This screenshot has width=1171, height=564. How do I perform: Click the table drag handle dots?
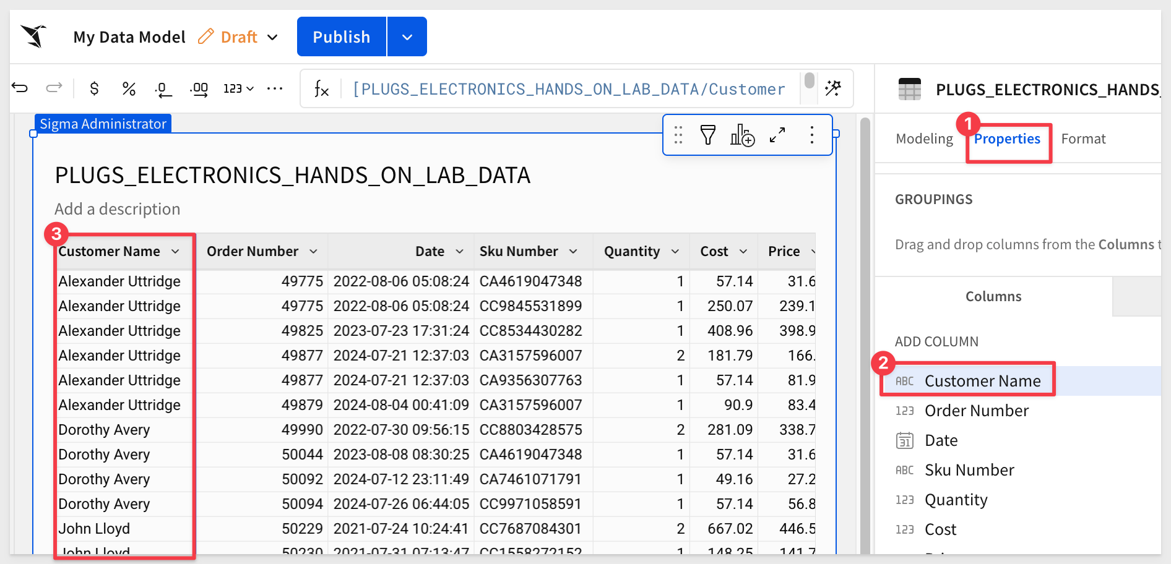[678, 135]
